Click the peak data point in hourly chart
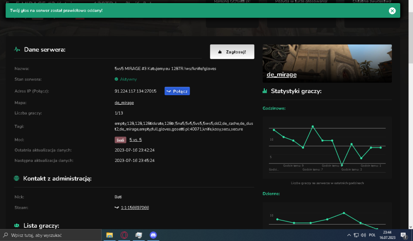The width and height of the screenshot is (413, 241). (313, 126)
